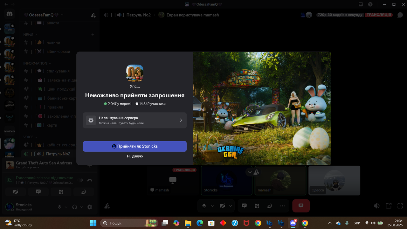Collapse the INFORMATION category
This screenshot has width=407, height=229.
[37, 63]
